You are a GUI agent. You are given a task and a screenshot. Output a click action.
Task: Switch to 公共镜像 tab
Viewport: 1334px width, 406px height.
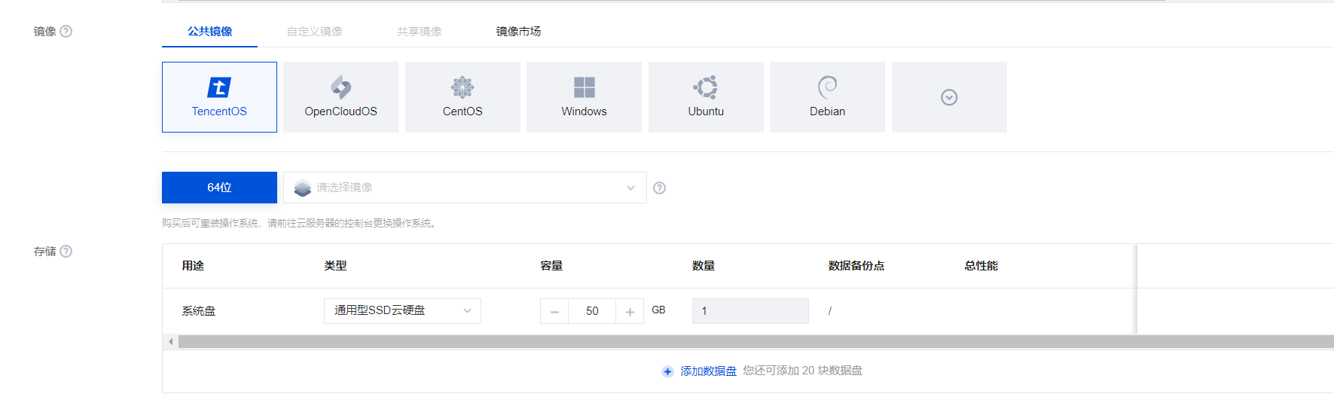point(209,32)
